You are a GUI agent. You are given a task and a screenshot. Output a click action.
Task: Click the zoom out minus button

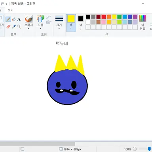(135, 149)
